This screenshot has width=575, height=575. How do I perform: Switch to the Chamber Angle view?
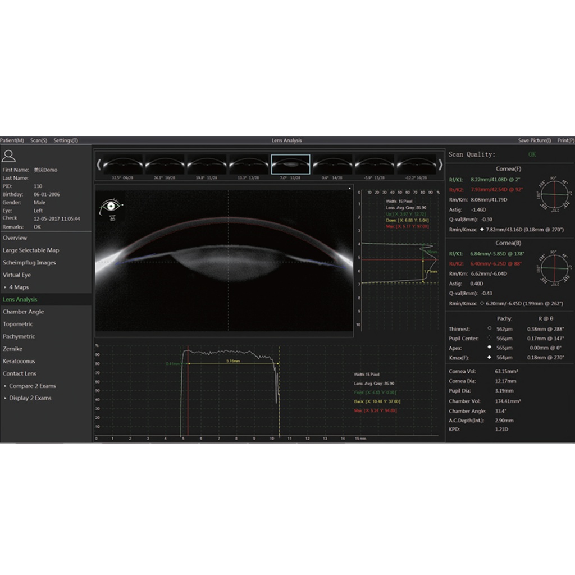23,312
